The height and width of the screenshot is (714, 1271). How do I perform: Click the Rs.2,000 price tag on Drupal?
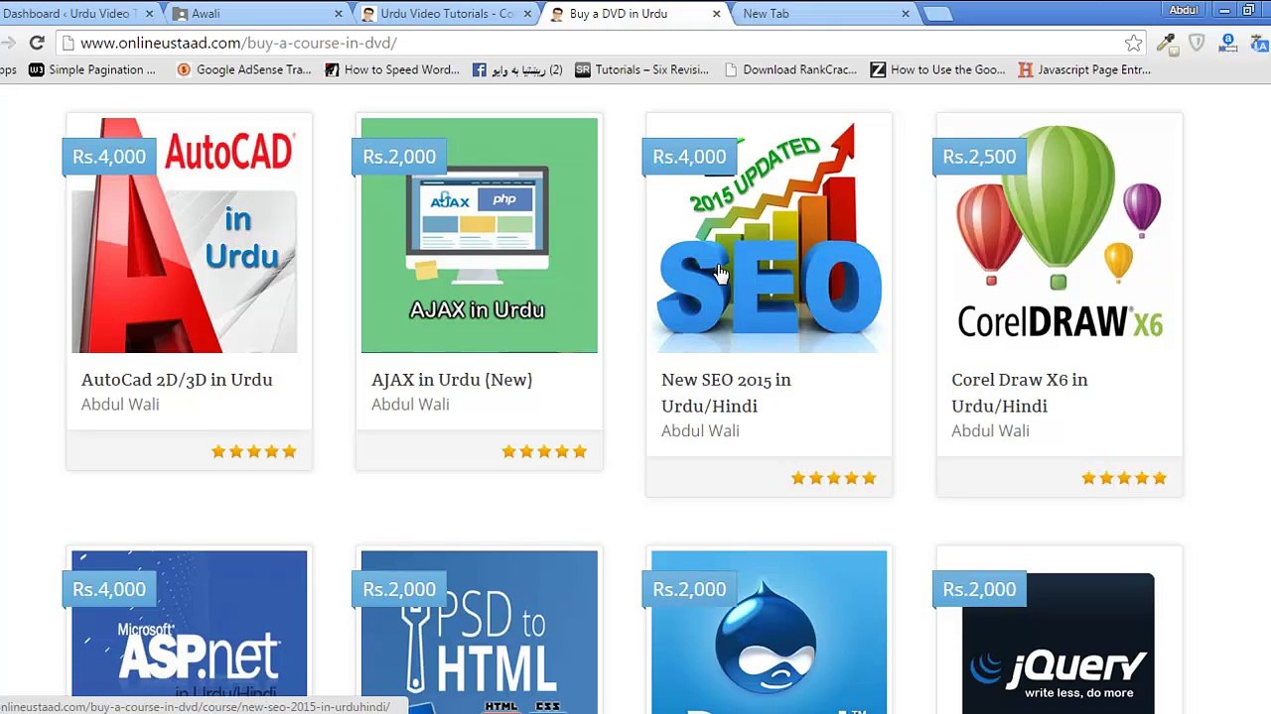[689, 589]
